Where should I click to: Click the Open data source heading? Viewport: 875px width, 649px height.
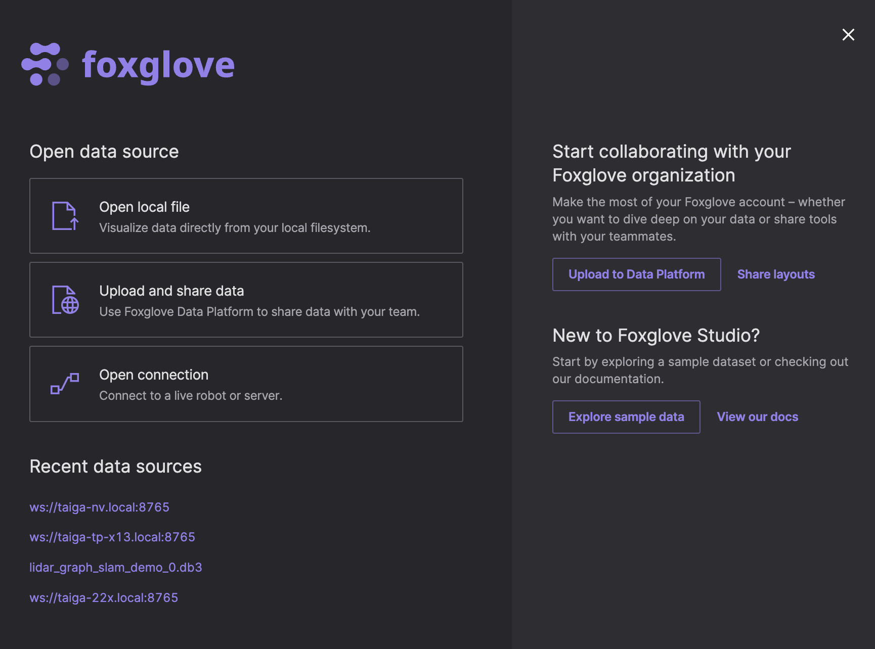pyautogui.click(x=104, y=152)
